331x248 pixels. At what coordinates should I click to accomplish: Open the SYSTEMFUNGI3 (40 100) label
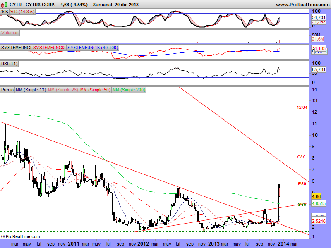pyautogui.click(x=93, y=48)
